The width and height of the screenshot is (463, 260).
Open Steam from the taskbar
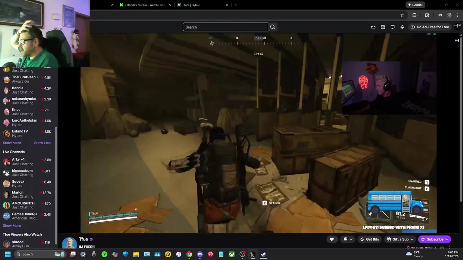(x=263, y=254)
